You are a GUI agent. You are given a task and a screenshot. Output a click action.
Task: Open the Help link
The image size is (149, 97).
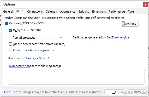tap(7, 92)
